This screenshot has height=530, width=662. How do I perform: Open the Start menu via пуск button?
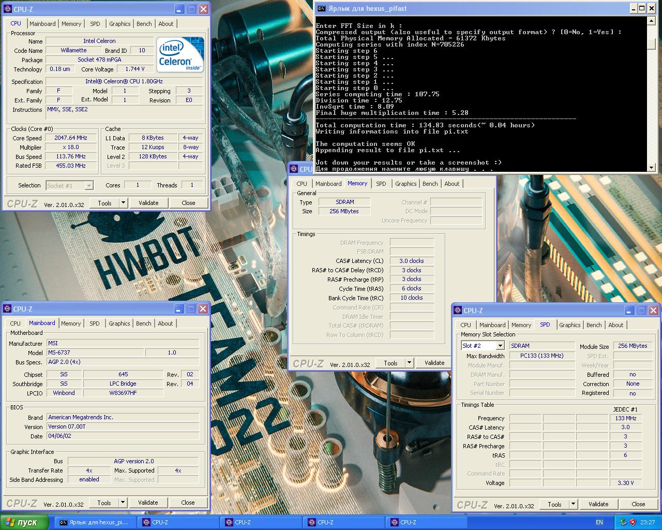(24, 522)
